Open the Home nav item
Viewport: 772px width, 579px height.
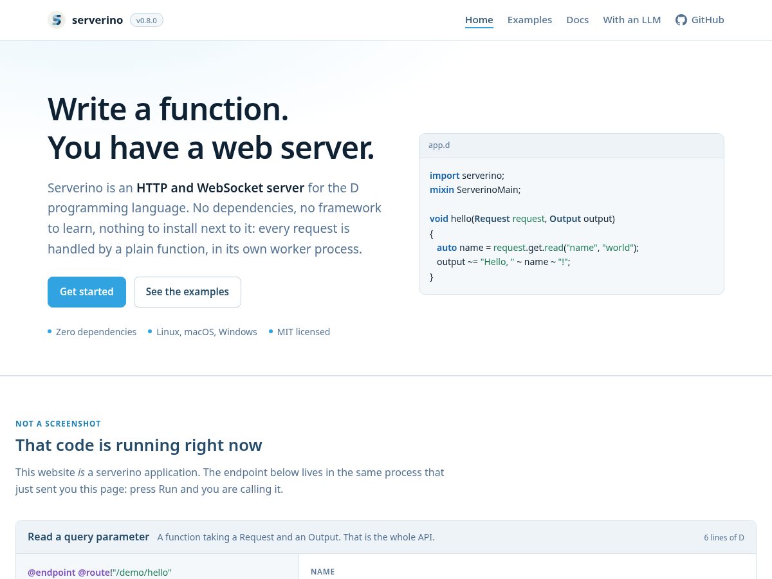[479, 20]
